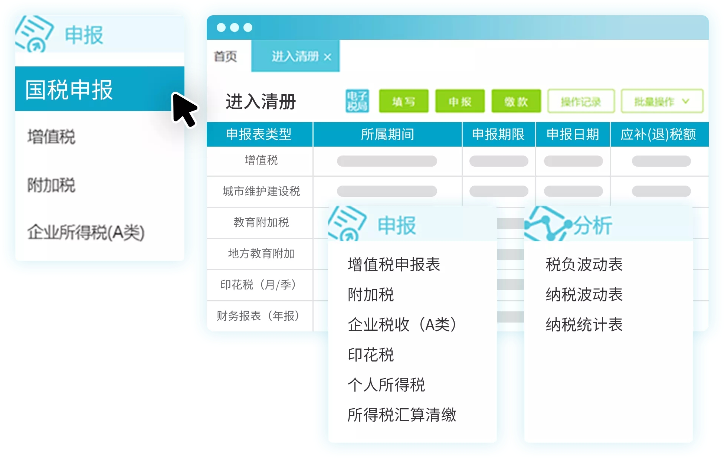Click the 分析 chart icon
This screenshot has height=458, width=724.
548,224
